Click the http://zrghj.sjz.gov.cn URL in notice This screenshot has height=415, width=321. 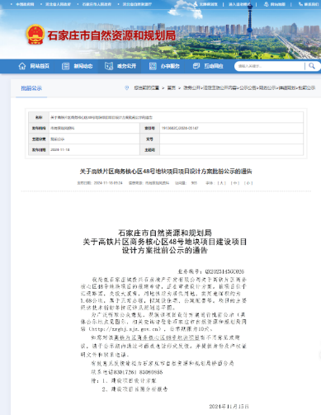tap(125, 329)
